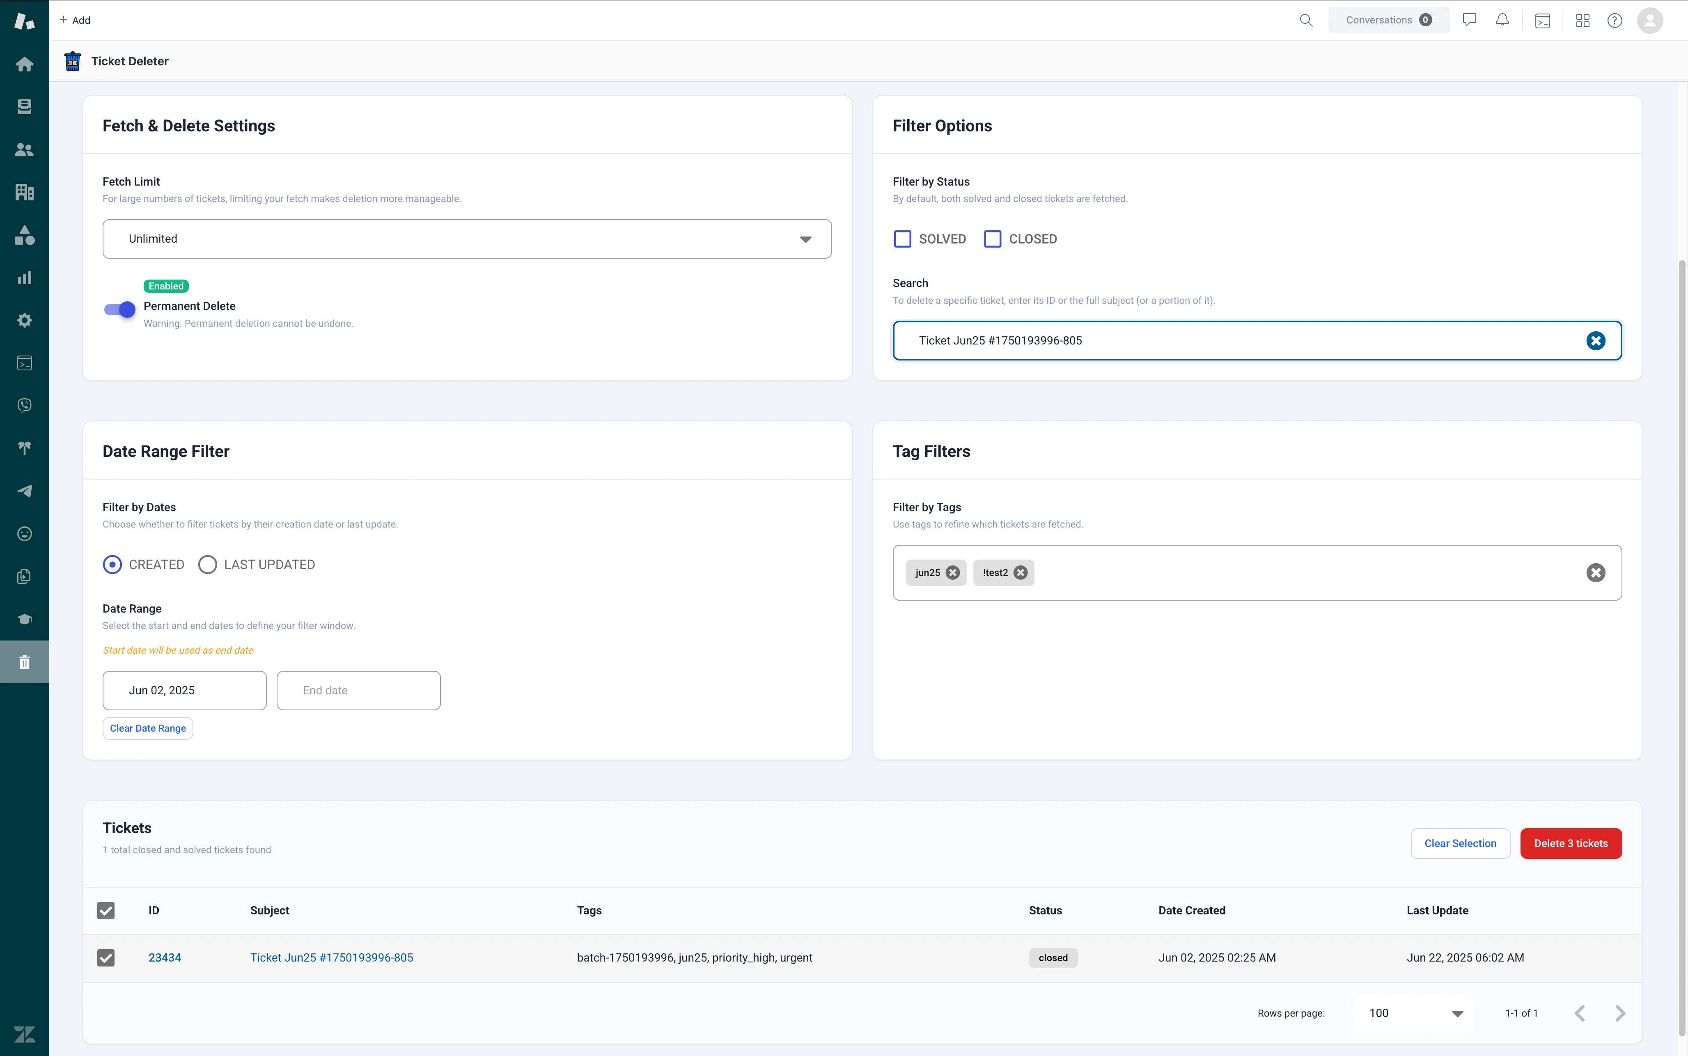Screen dimensions: 1688x1056
Task: Open the Views tickets sidebar icon
Action: click(x=25, y=107)
